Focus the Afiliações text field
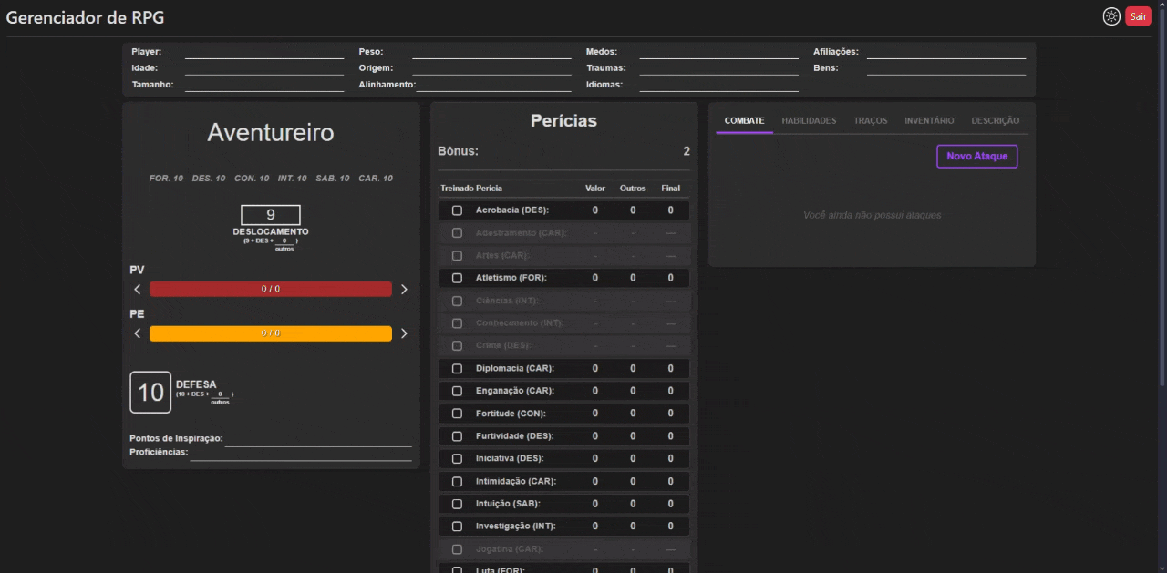The image size is (1167, 573). [945, 52]
